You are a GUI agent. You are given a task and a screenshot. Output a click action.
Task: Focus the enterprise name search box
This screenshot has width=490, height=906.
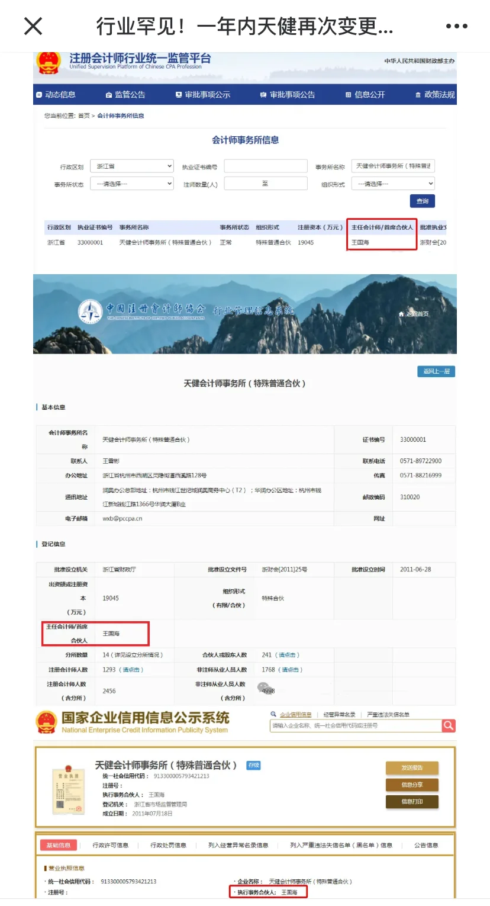(x=356, y=725)
